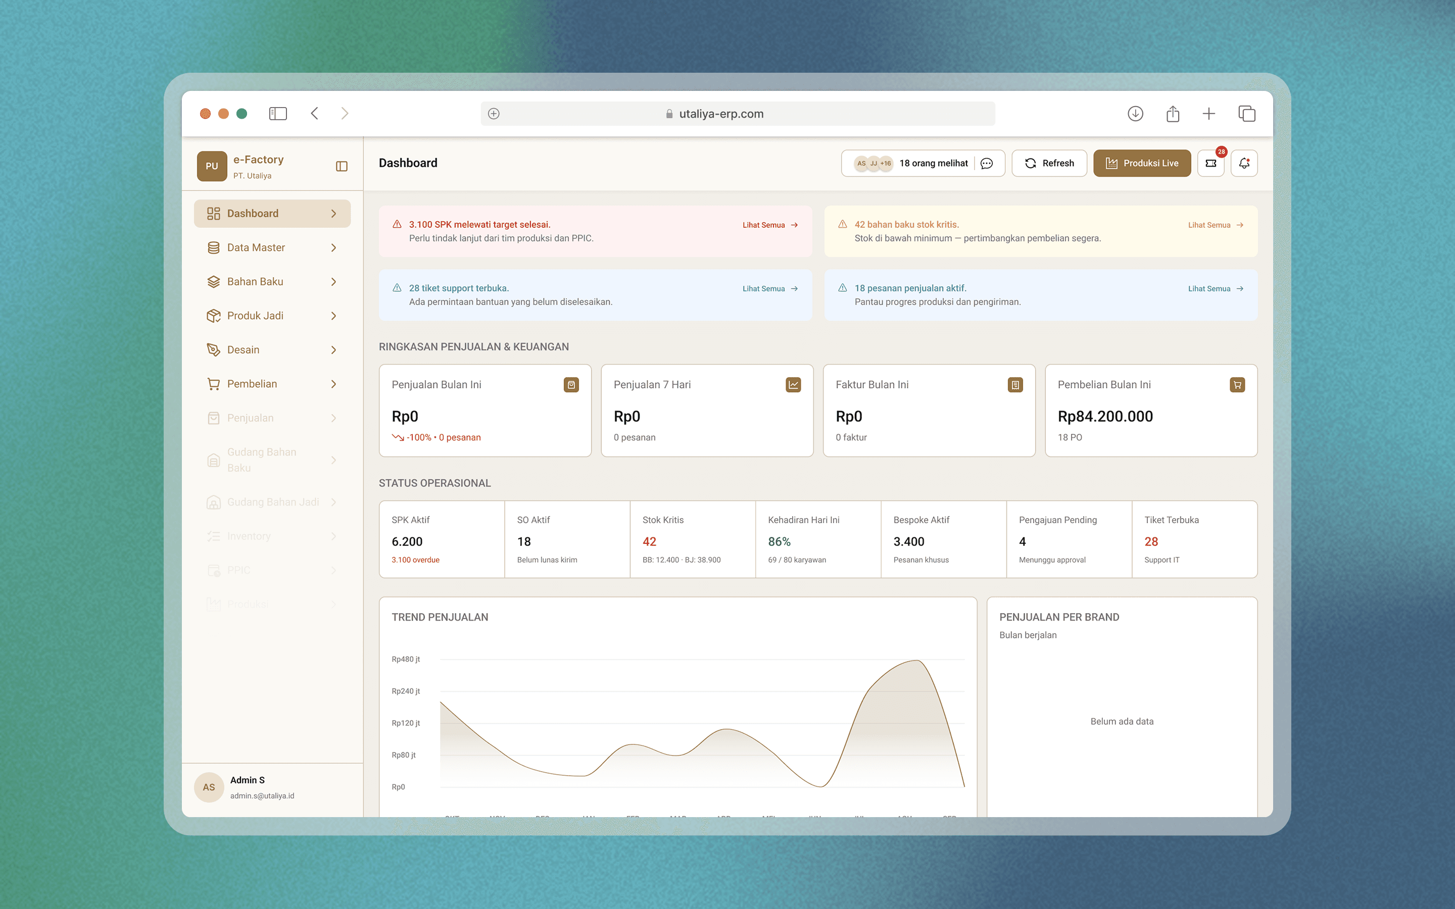Click the utaliya-erp.com address bar

pos(738,114)
